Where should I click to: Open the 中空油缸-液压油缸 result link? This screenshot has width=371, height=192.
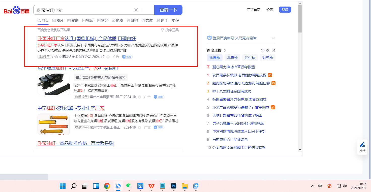click(x=71, y=108)
